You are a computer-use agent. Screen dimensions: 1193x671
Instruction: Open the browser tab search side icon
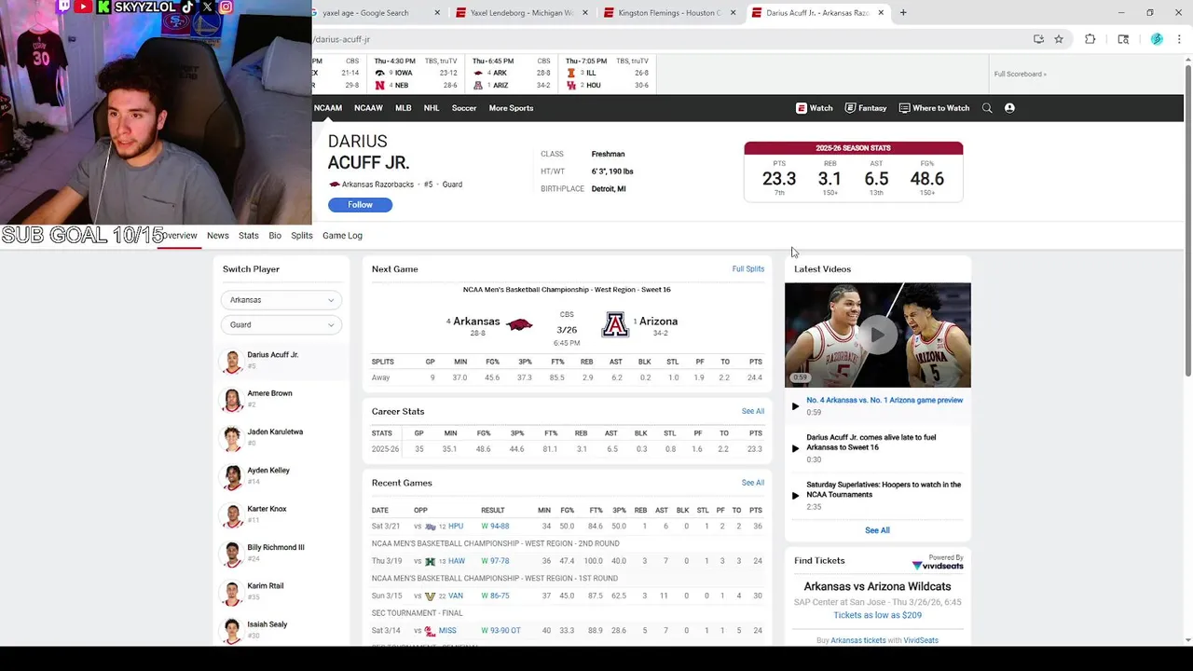point(1123,39)
